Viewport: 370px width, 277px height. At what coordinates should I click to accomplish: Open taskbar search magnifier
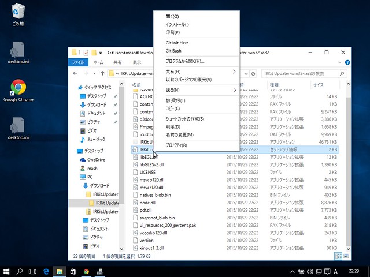[x=20, y=272]
